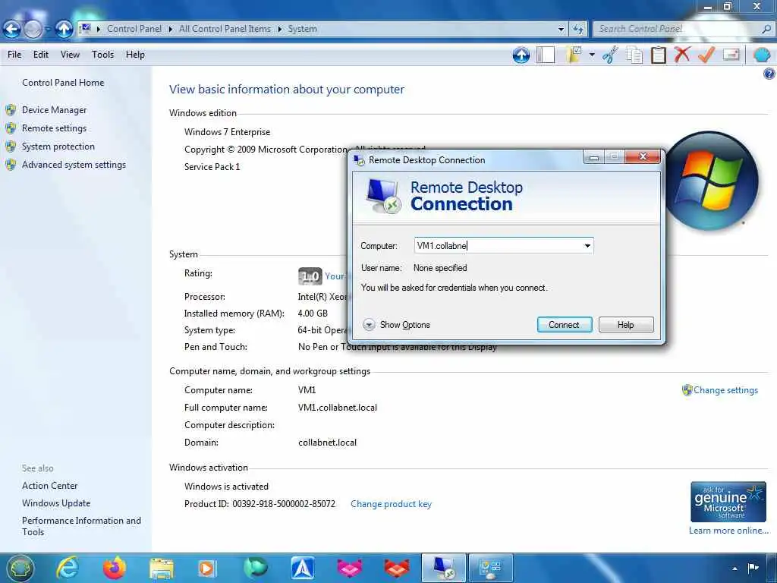Viewport: 777px width, 583px height.
Task: Open the folder options toolbar icon
Action: (574, 55)
